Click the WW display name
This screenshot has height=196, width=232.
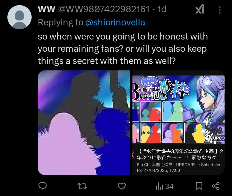[x=47, y=9]
